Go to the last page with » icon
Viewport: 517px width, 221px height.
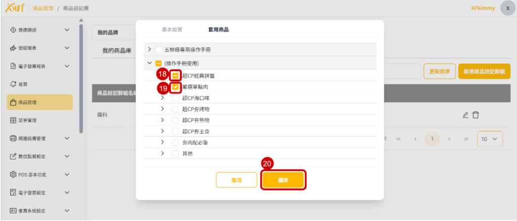click(x=466, y=138)
